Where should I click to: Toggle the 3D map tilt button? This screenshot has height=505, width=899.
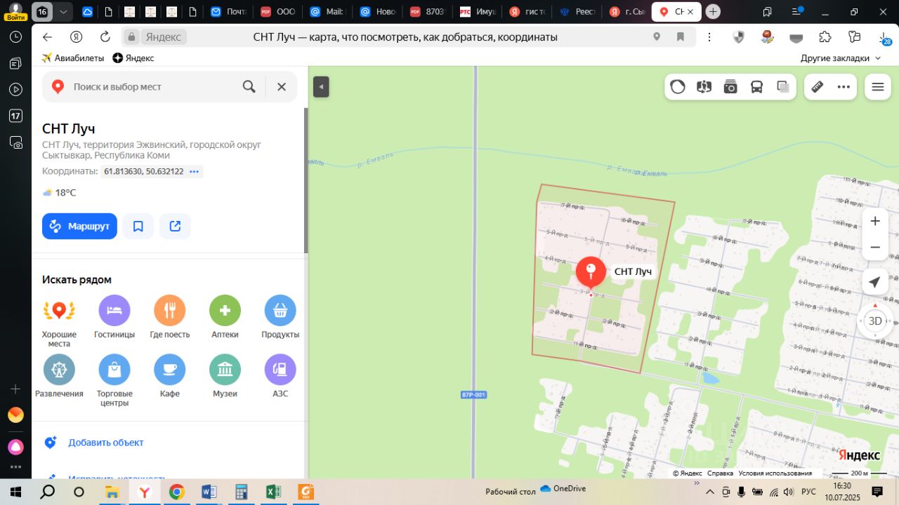click(x=875, y=321)
